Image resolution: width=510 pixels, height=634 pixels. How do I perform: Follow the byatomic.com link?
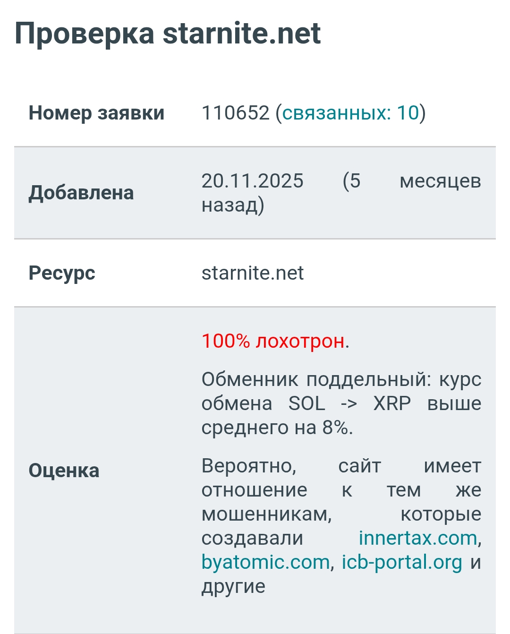click(x=265, y=562)
